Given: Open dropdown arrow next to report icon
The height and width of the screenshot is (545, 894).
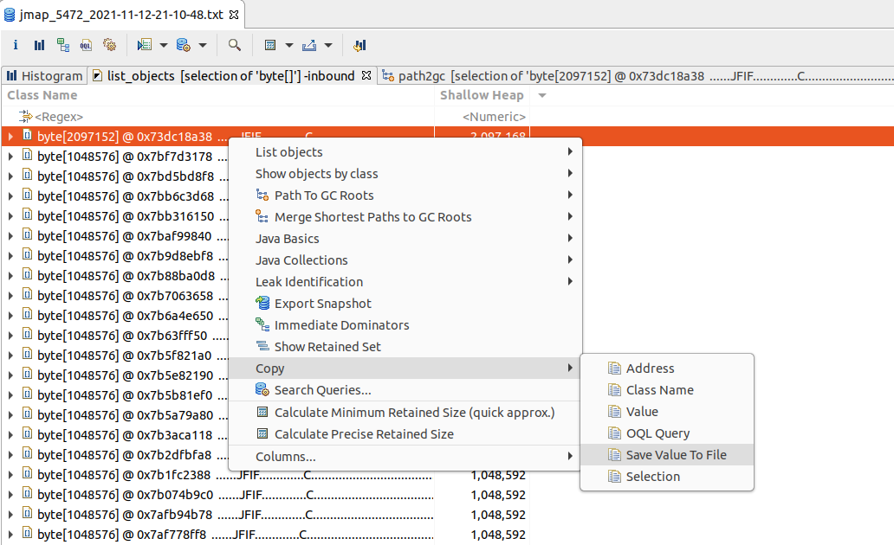Looking at the screenshot, I should coord(164,45).
